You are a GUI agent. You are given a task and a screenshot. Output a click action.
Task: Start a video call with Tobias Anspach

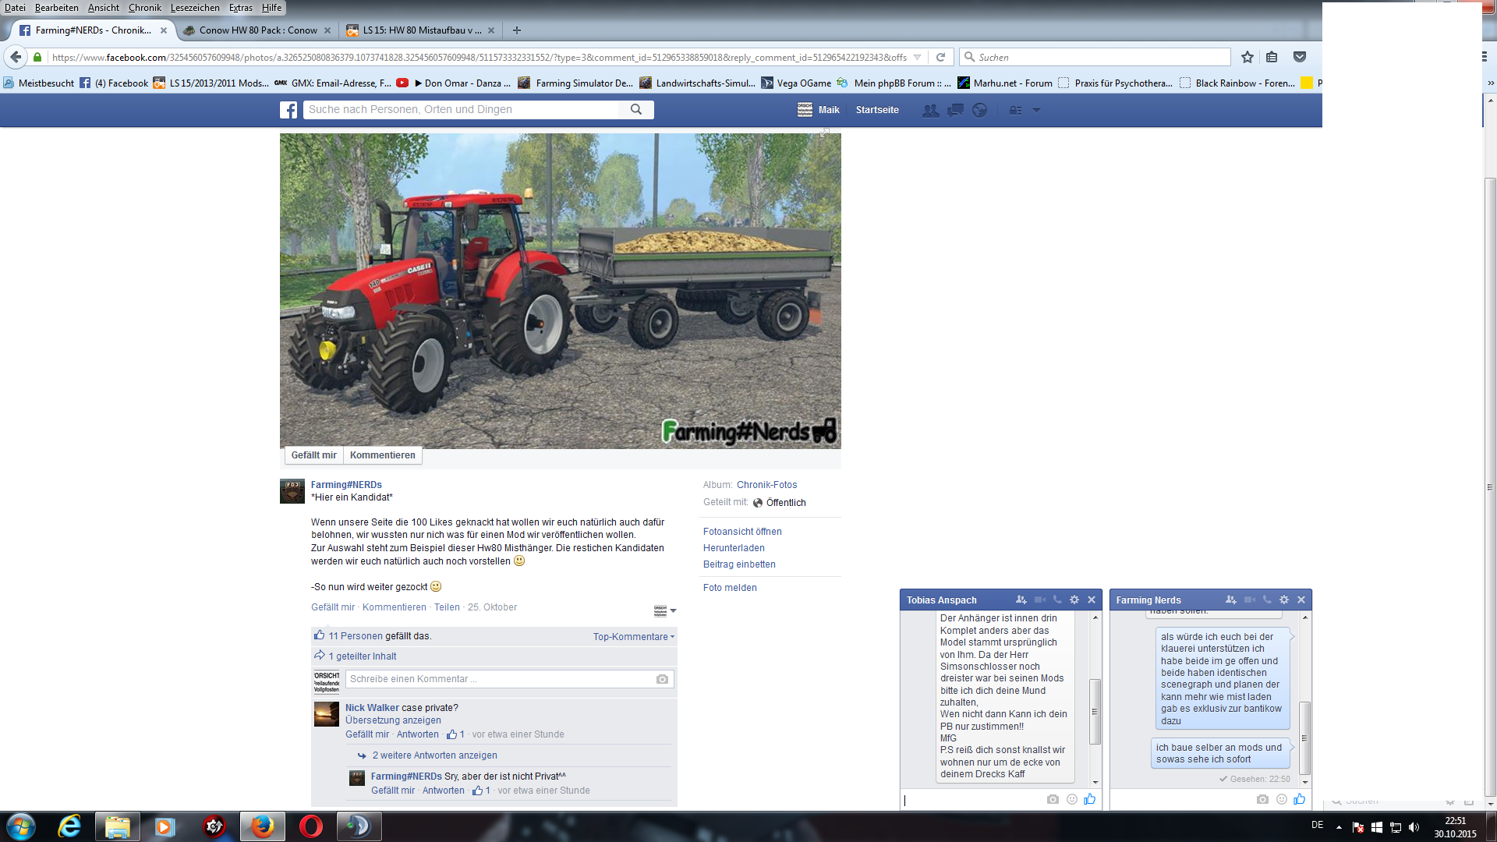coord(1040,600)
